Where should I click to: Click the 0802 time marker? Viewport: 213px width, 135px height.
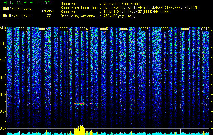point(43,29)
